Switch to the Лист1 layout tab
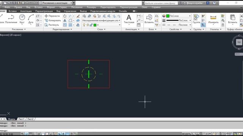 (x=21, y=119)
